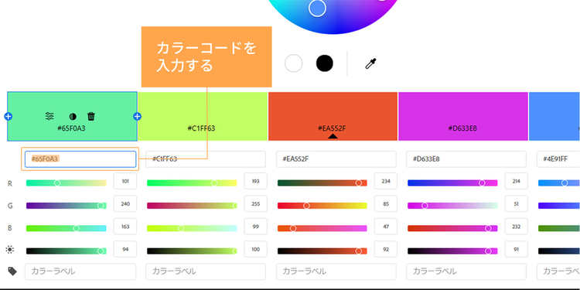Adjust B slider for #EA552F
This screenshot has height=290, width=580.
pos(322,228)
